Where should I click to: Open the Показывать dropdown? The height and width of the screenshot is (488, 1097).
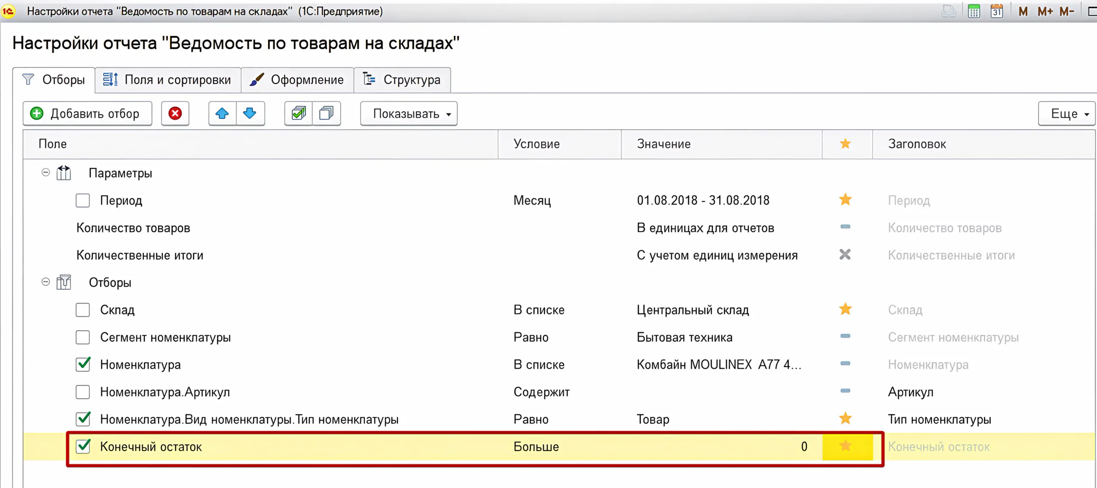[409, 114]
